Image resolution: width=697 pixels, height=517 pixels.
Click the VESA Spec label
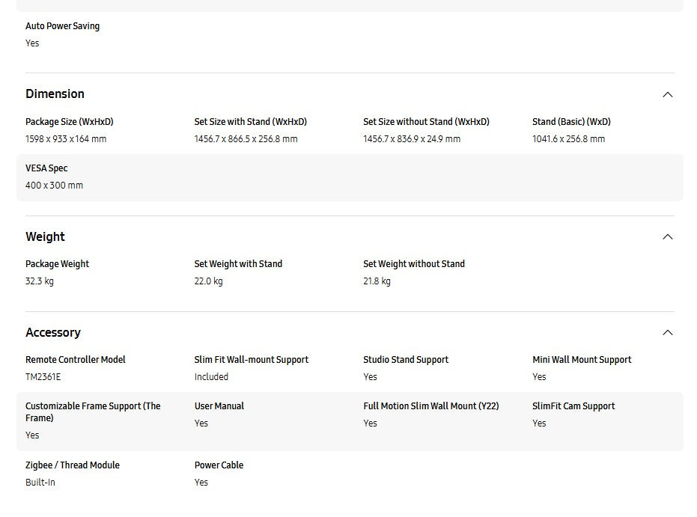(46, 168)
